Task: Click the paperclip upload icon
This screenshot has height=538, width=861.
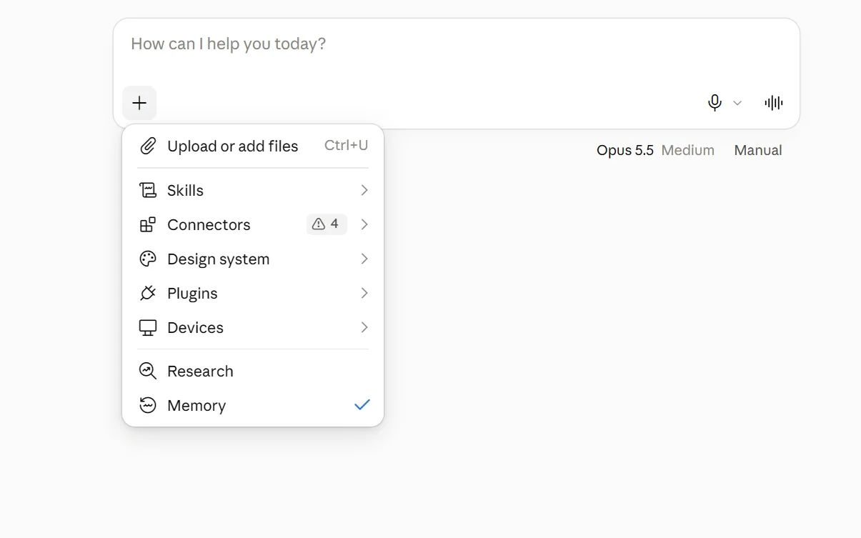Action: [148, 146]
